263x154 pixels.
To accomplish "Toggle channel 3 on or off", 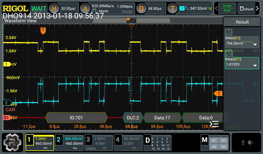I will (x=88, y=139).
